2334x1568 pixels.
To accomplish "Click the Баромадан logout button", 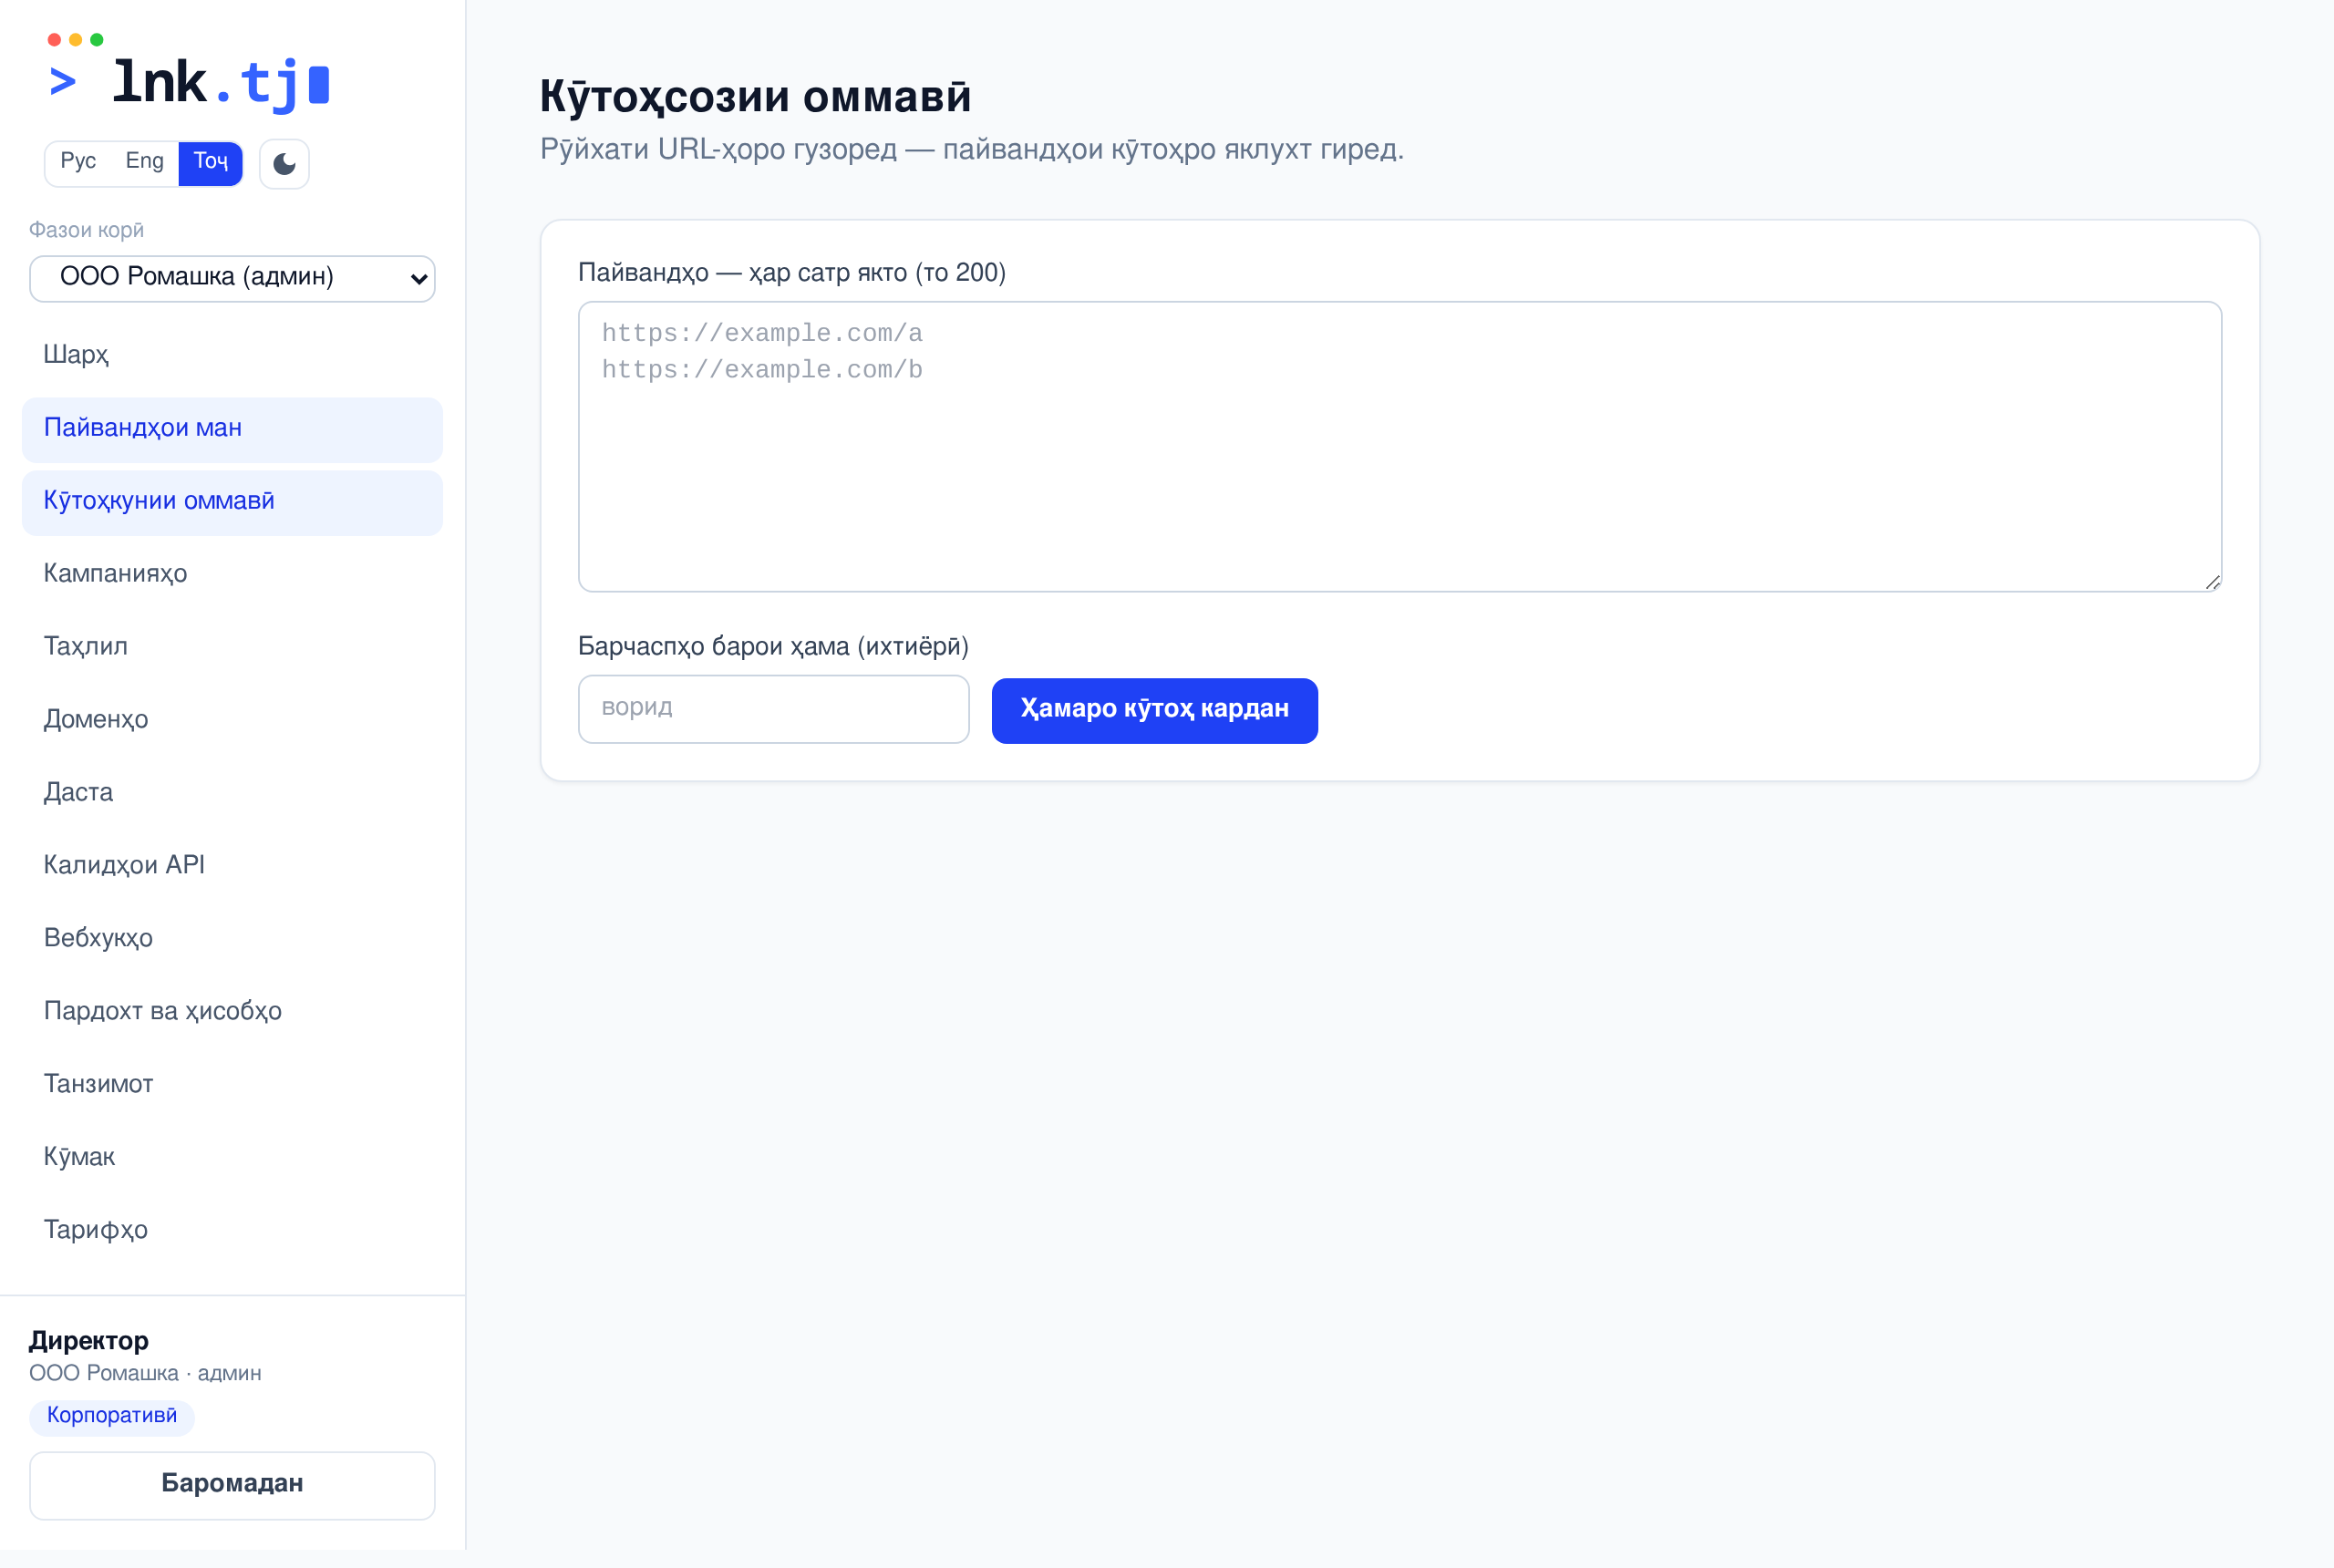I will 232,1485.
